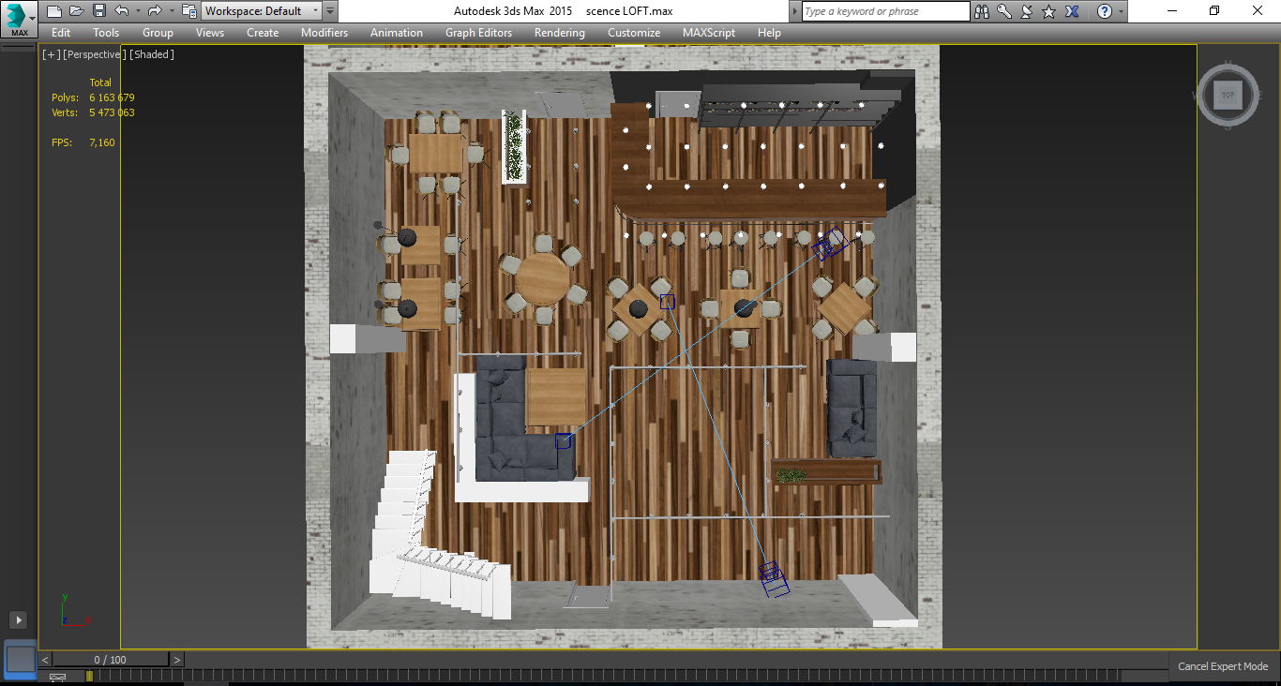This screenshot has width=1281, height=686.
Task: Open the Rendering menu
Action: click(560, 33)
